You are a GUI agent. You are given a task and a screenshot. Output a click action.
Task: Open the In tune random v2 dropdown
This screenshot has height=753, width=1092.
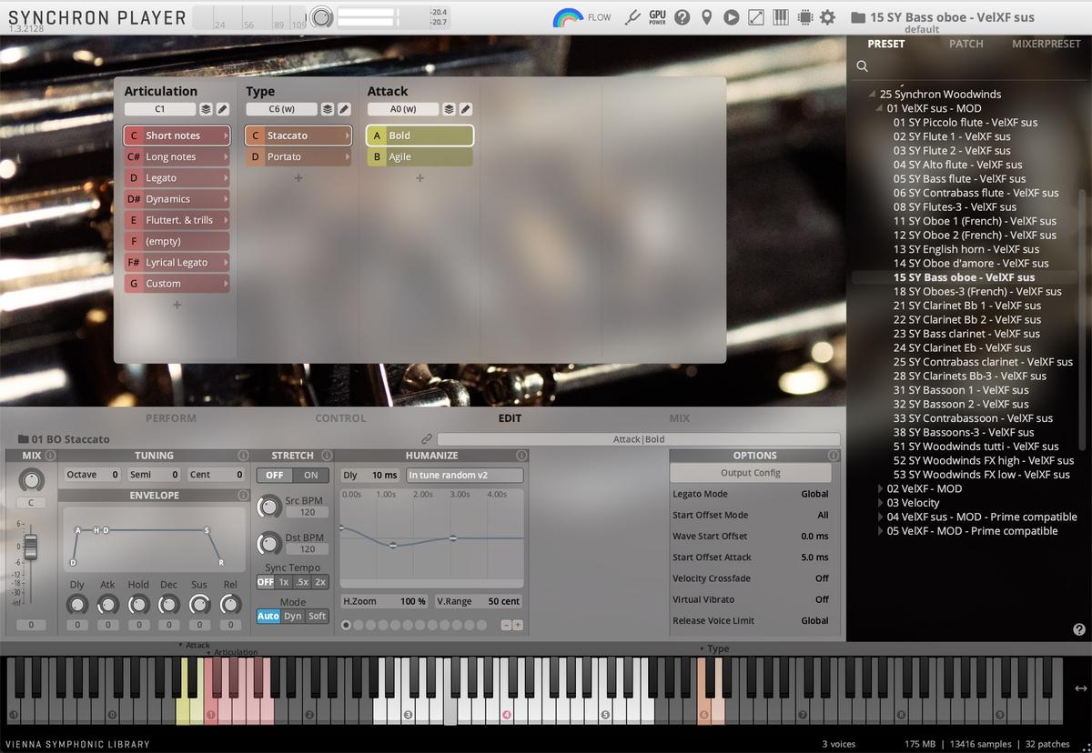(x=464, y=475)
